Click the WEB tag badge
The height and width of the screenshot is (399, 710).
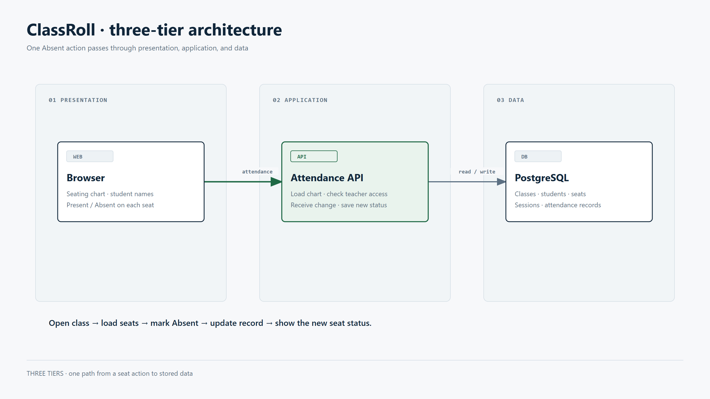click(90, 156)
